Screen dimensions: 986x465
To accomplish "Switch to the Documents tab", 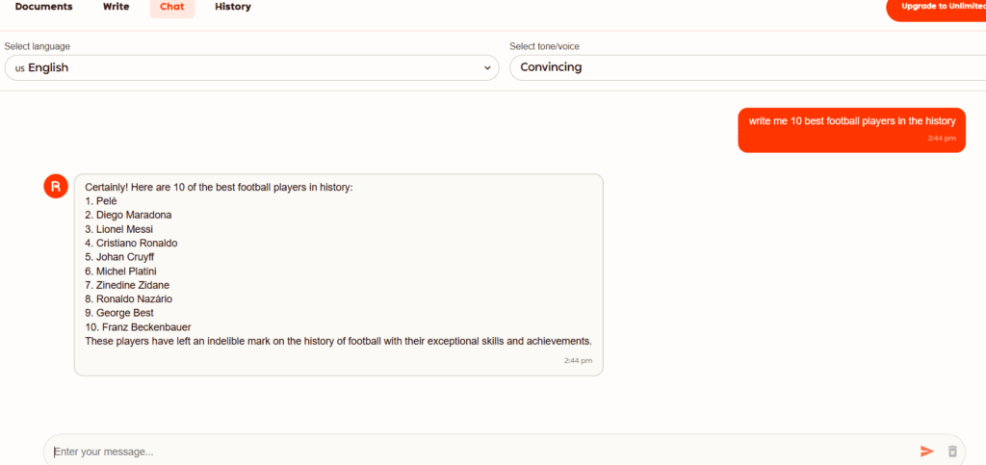I will 43,7.
